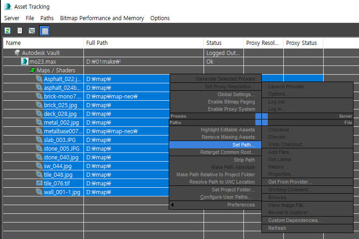Click the bitmap icon beside metal_002.jpg
The width and height of the screenshot is (359, 239).
[39, 122]
